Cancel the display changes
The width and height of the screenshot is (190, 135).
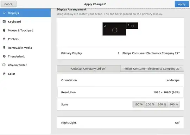[x=9, y=4]
